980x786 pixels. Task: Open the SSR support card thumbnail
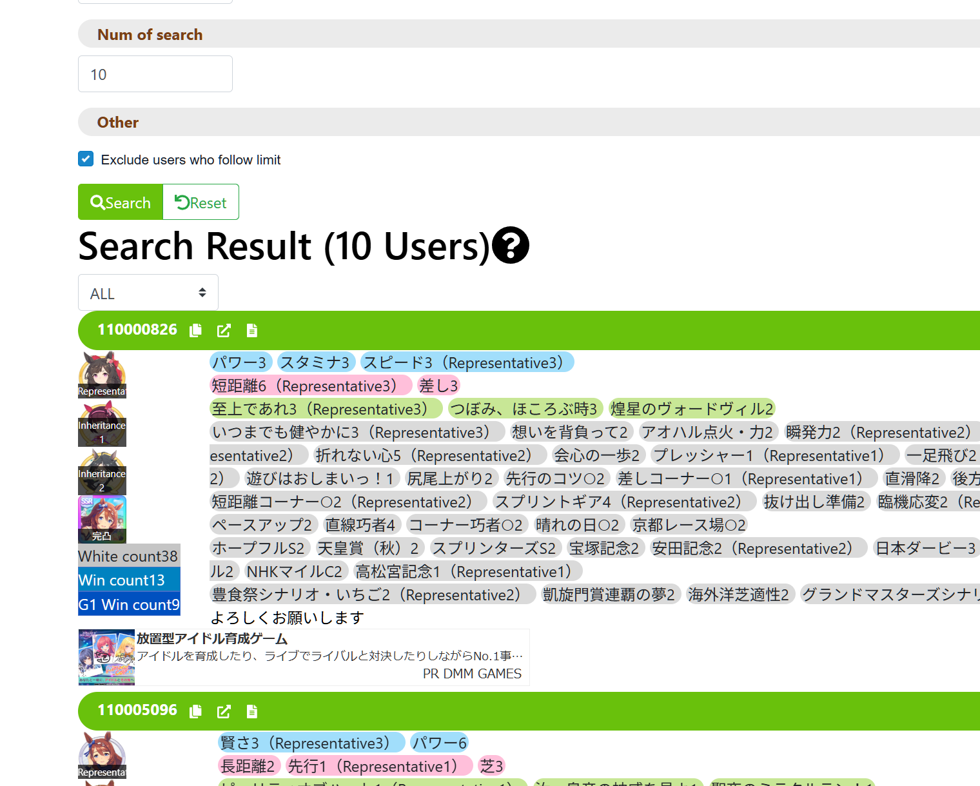coord(102,520)
